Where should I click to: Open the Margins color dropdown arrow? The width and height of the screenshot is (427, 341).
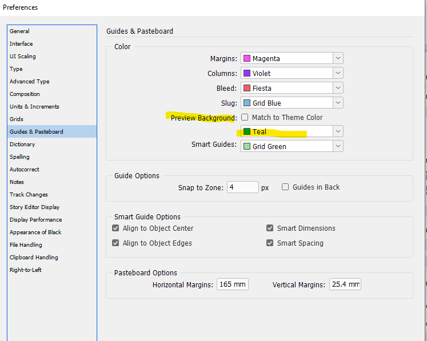pos(338,58)
